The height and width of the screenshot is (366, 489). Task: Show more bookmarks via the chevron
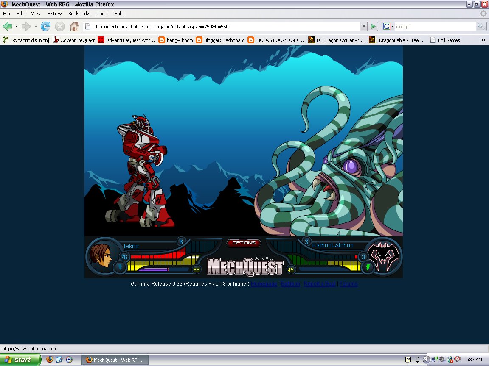pyautogui.click(x=483, y=40)
